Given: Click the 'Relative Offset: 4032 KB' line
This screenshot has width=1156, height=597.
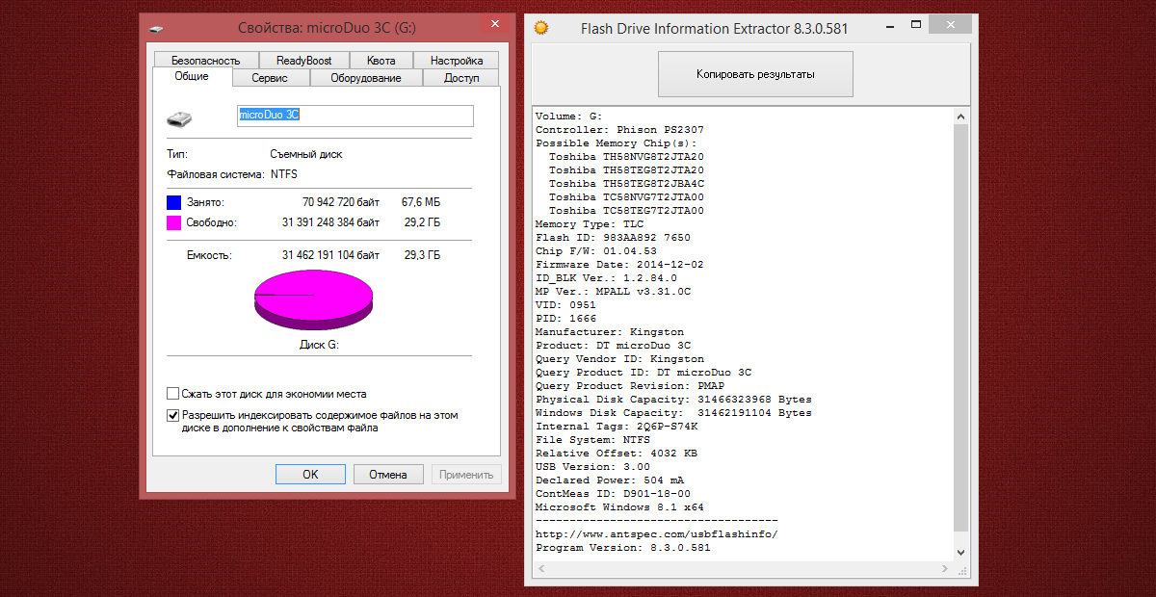Looking at the screenshot, I should [x=617, y=453].
